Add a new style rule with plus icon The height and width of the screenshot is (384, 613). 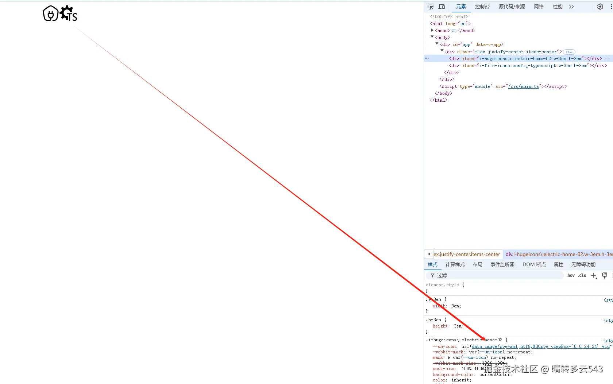pos(594,275)
